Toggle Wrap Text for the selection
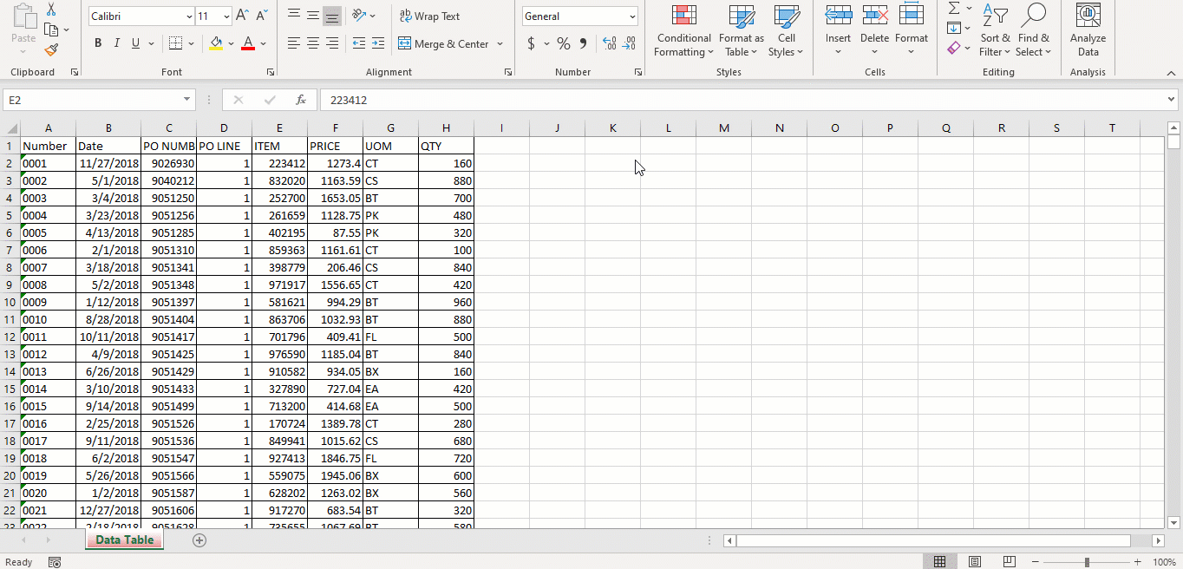 (429, 16)
